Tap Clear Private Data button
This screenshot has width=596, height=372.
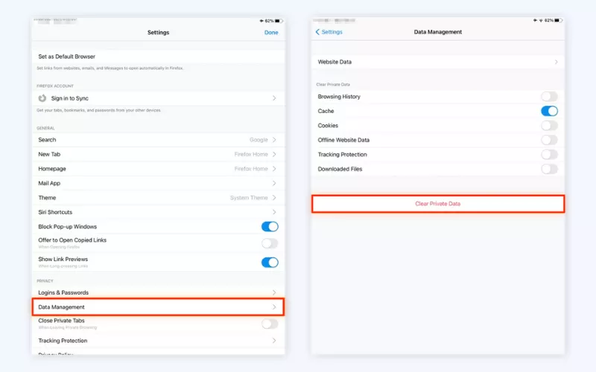click(x=438, y=204)
